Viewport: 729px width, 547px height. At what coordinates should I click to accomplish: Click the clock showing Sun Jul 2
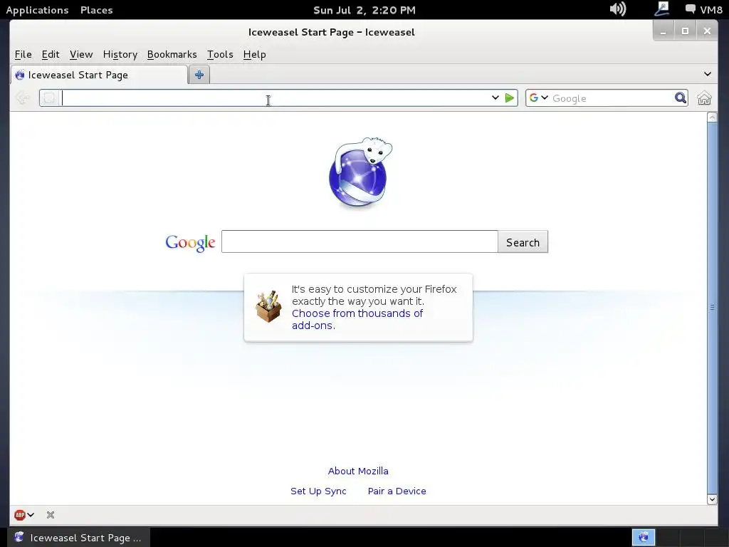coord(364,10)
